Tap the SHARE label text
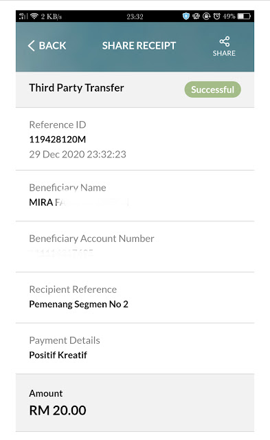Image resolution: width=270 pixels, height=440 pixels. pyautogui.click(x=224, y=53)
